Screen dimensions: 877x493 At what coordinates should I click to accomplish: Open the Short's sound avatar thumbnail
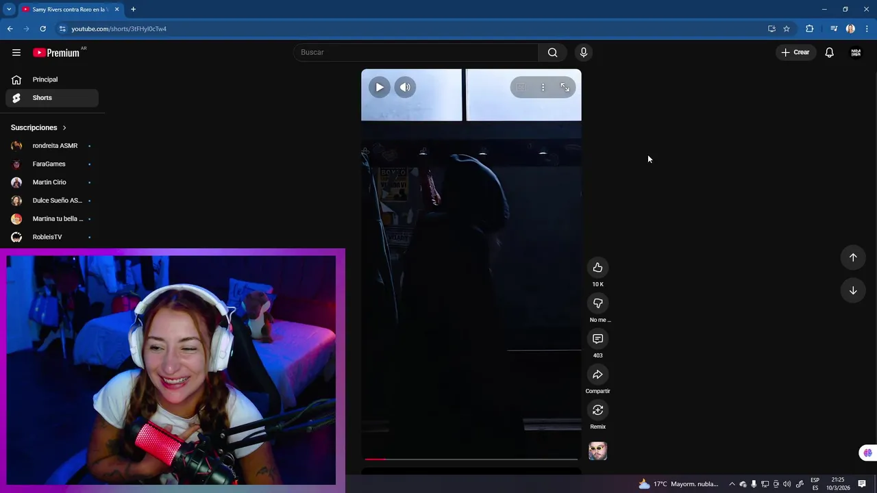(598, 451)
